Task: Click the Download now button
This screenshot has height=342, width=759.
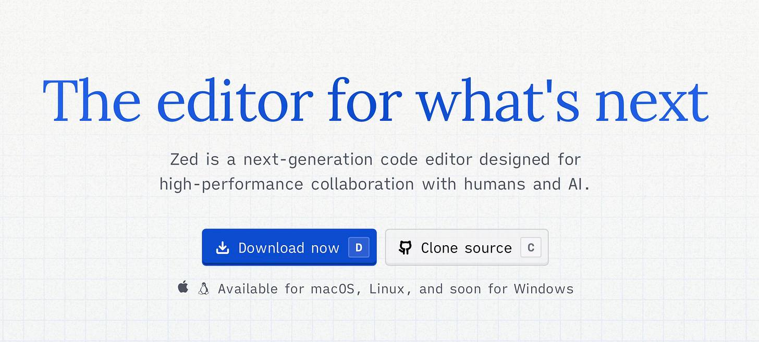Action: tap(289, 247)
